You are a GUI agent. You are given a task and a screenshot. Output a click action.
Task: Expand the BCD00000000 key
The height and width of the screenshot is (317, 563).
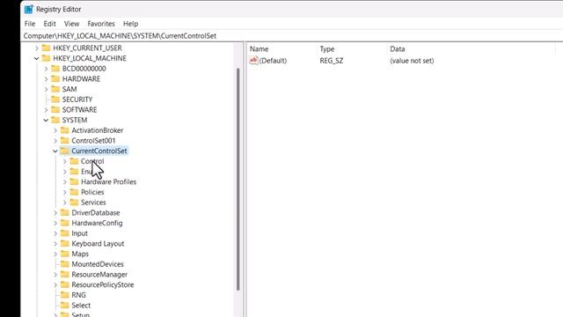click(x=46, y=69)
